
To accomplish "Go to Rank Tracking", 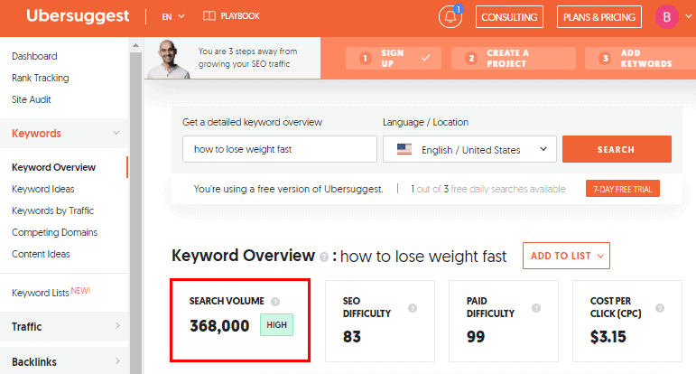I will [x=41, y=79].
